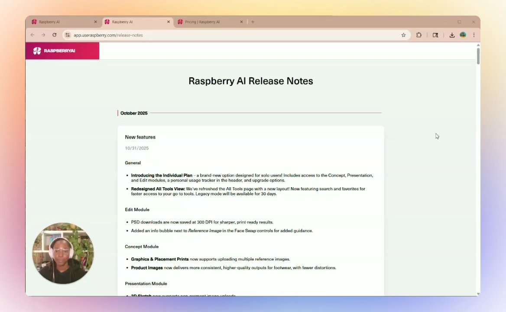Switch to the Pricing | Raspberry AI tab
This screenshot has height=312, width=506.
[211, 22]
